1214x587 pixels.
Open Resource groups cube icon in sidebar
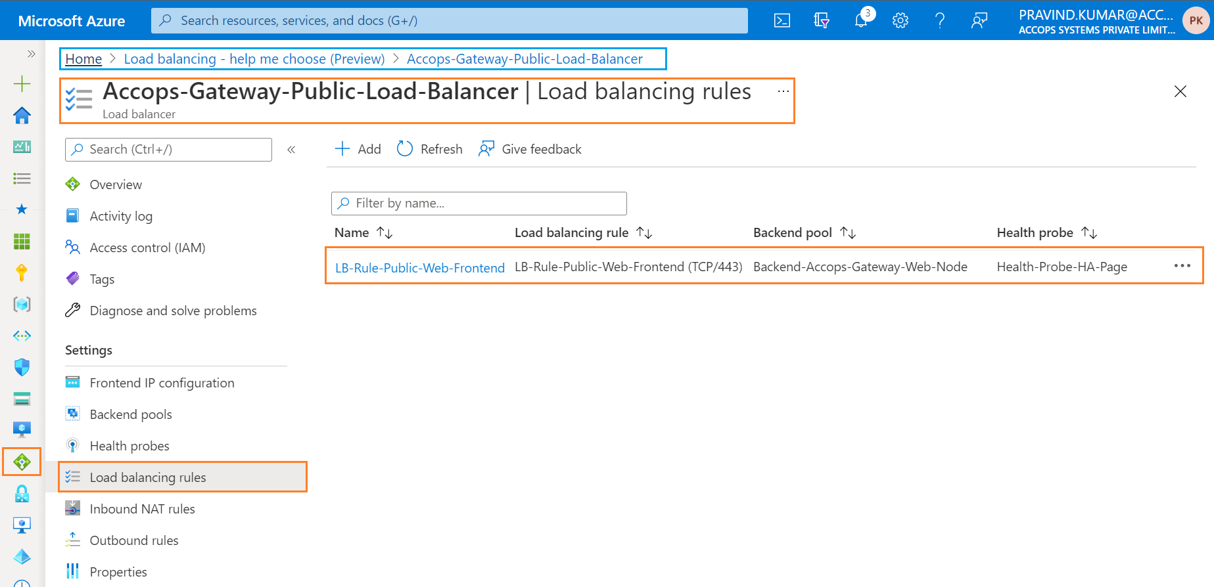click(x=22, y=304)
